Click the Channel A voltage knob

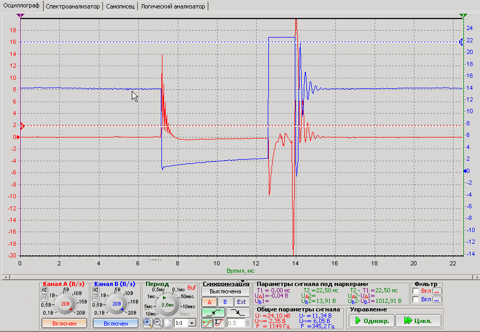coord(65,304)
